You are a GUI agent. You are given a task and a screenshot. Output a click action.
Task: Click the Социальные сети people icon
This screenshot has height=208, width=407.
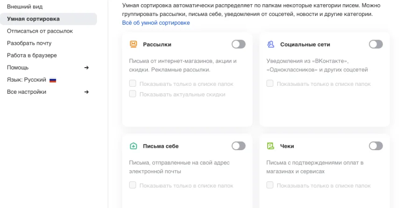point(270,44)
